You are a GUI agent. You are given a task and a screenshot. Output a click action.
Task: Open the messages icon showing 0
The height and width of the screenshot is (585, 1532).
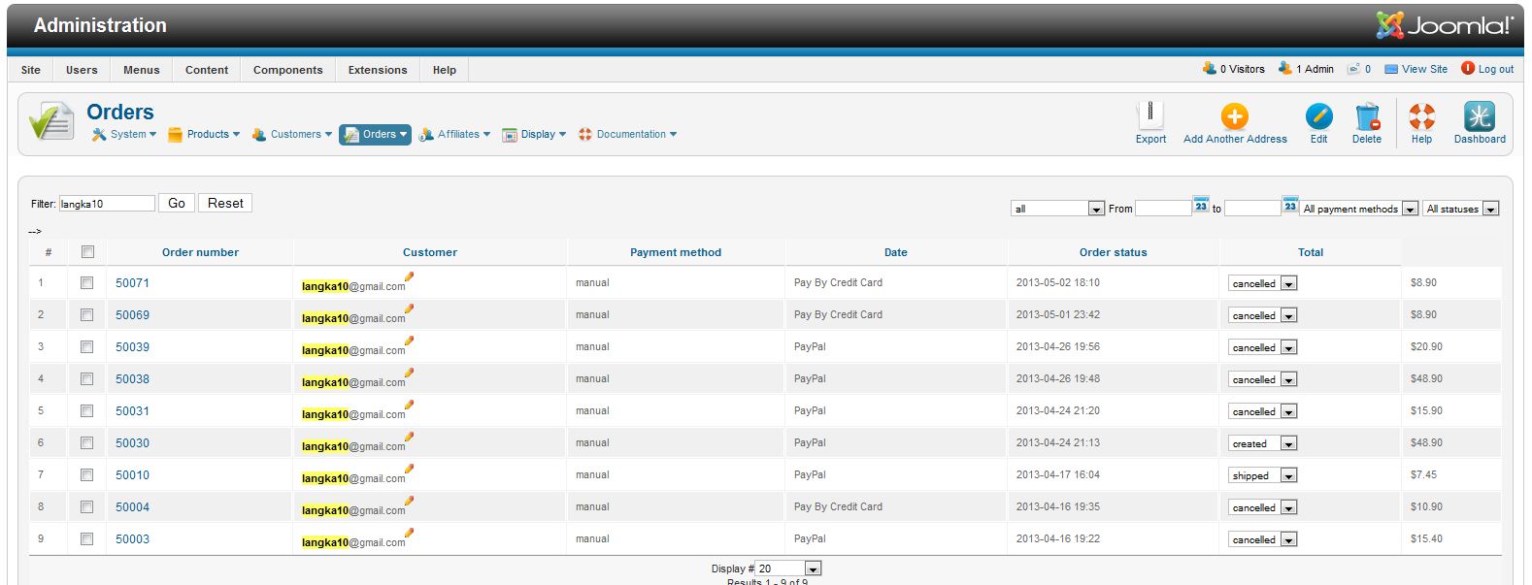point(1358,69)
